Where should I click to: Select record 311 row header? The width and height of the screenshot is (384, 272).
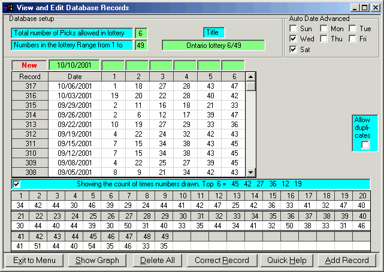pos(30,143)
